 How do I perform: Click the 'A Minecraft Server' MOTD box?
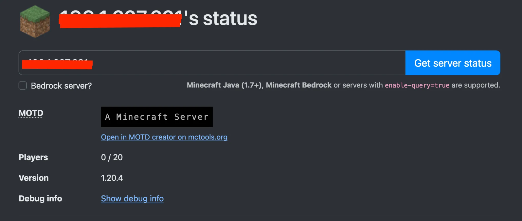coord(157,117)
